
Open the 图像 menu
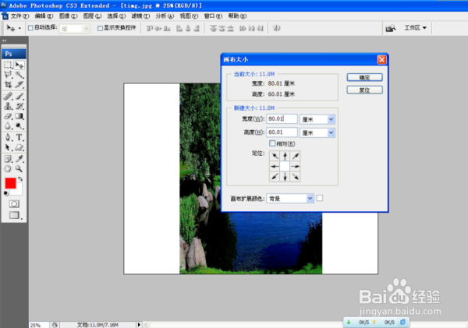click(68, 16)
